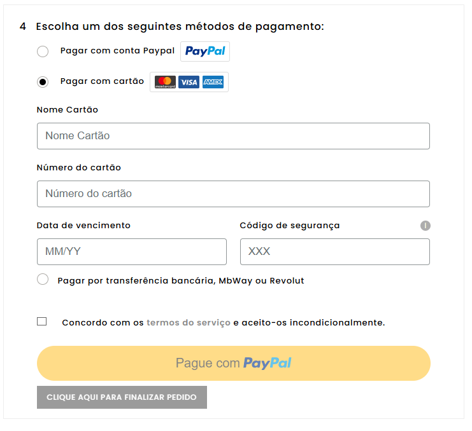
Task: Click the Pagar com cartão label text
Action: click(x=102, y=81)
